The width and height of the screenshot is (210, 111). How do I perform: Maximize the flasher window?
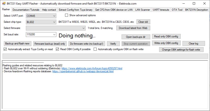[x=194, y=4]
